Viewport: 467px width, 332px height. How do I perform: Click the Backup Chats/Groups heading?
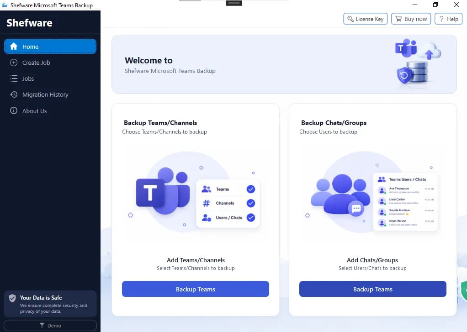(334, 123)
